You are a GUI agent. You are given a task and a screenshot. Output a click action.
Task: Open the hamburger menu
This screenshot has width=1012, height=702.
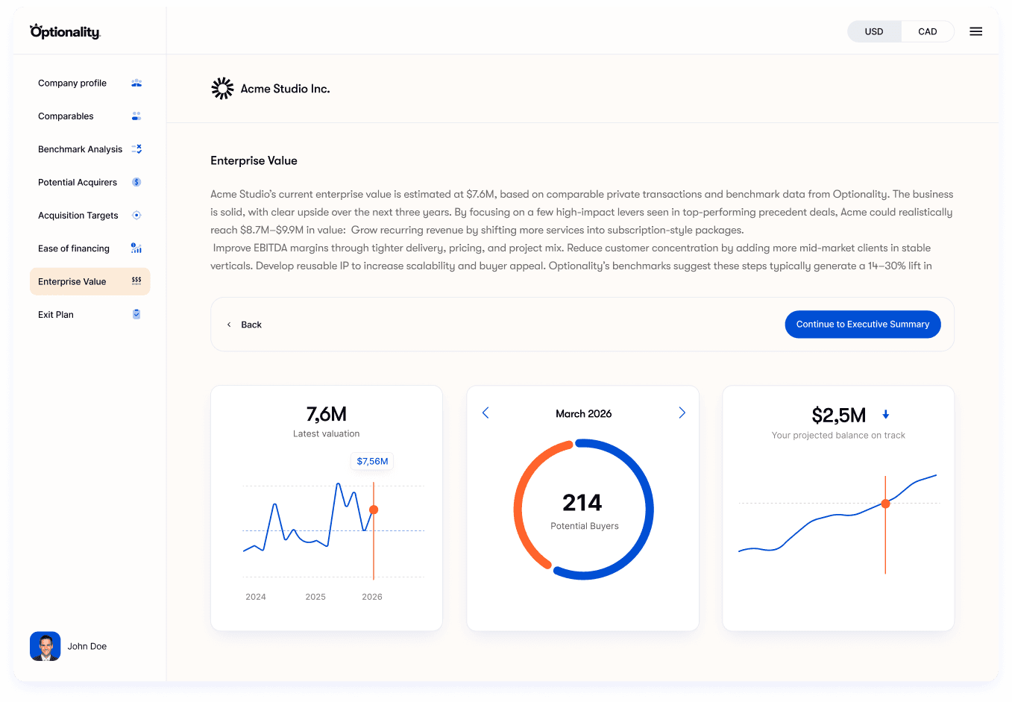[x=975, y=31]
